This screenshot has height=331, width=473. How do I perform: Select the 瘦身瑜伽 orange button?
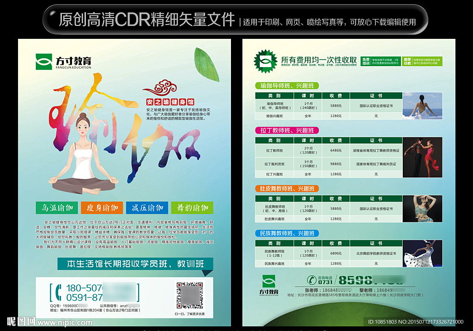[x=102, y=208]
